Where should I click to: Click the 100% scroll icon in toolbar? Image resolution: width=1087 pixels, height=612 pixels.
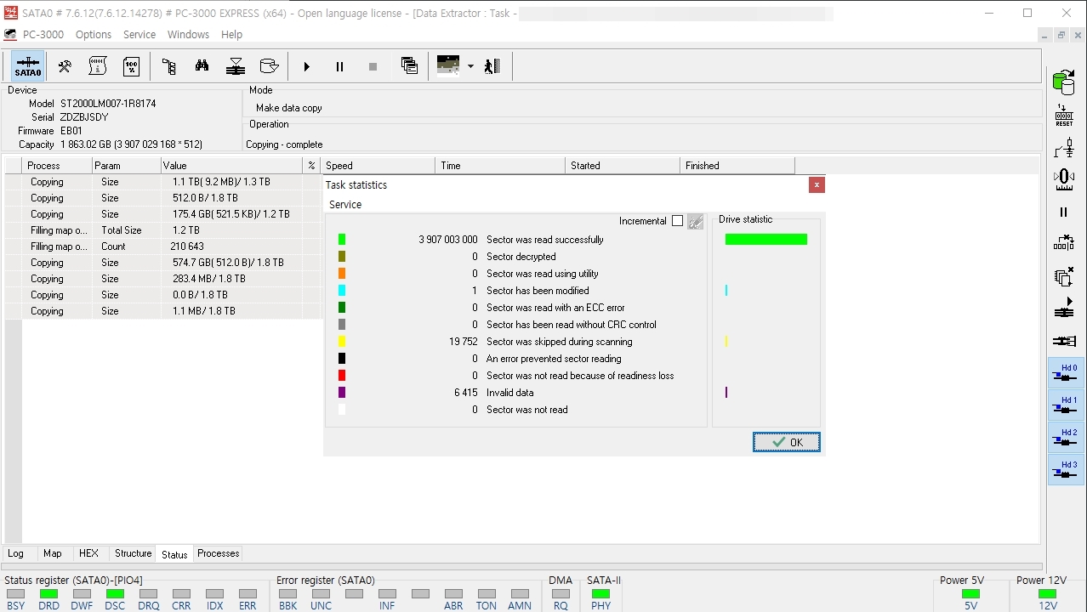132,66
